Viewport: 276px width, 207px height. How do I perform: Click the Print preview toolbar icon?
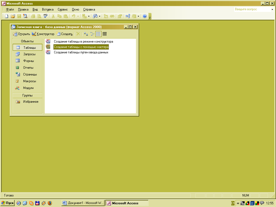[x=39, y=16]
